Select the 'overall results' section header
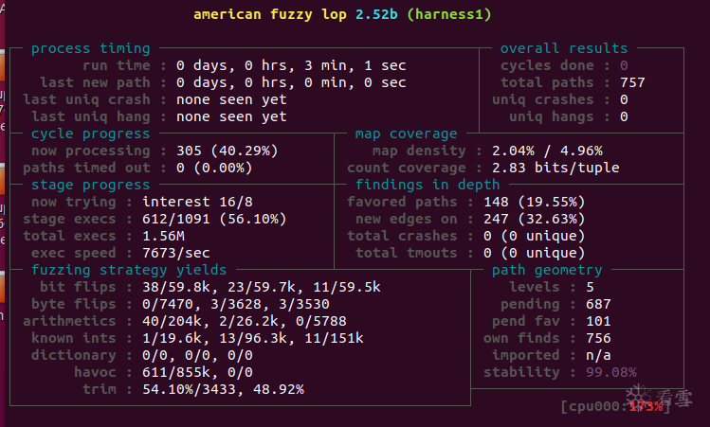This screenshot has width=710, height=427. (x=564, y=48)
